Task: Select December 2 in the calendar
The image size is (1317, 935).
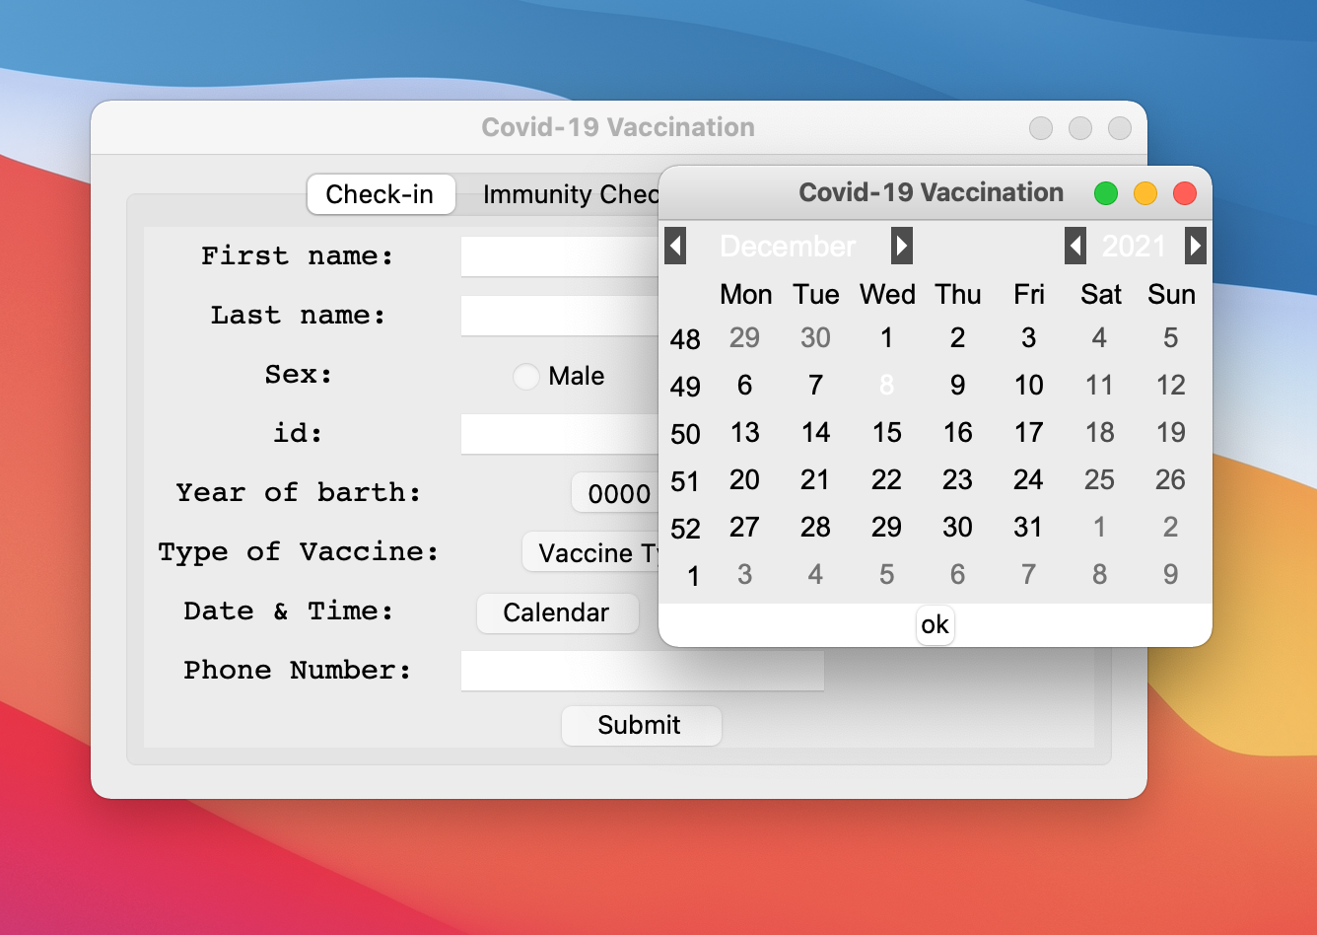Action: point(958,338)
